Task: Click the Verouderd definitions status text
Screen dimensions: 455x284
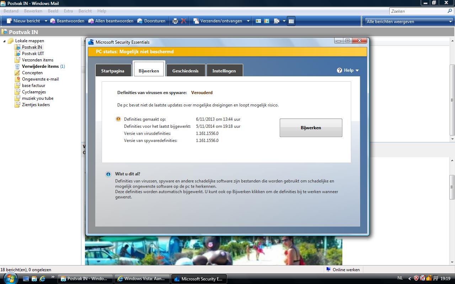Action: click(202, 93)
